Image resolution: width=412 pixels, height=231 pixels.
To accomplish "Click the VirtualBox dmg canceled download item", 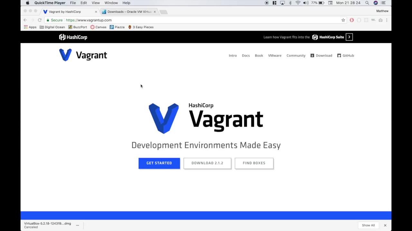I will (48, 225).
